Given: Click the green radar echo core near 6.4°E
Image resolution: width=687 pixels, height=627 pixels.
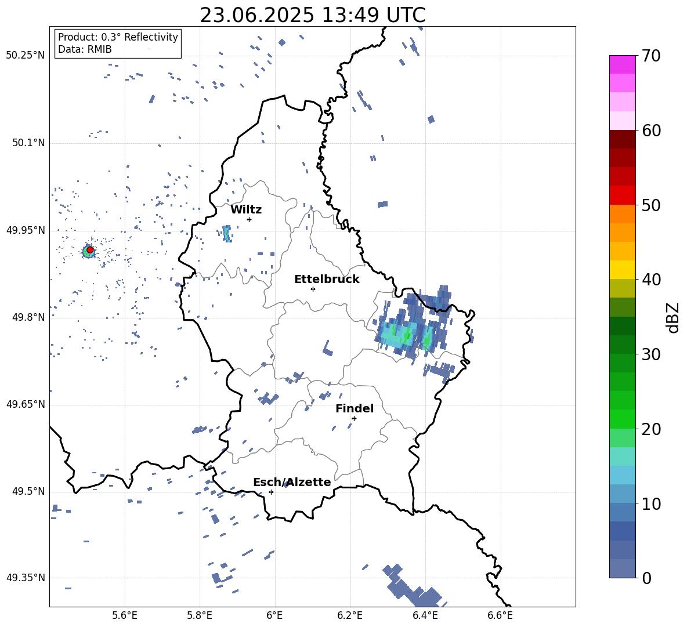Looking at the screenshot, I should point(426,339).
